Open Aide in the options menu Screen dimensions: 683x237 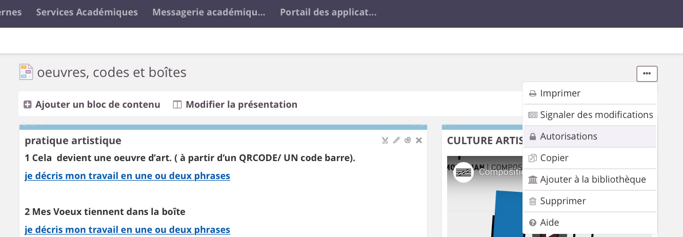point(549,223)
